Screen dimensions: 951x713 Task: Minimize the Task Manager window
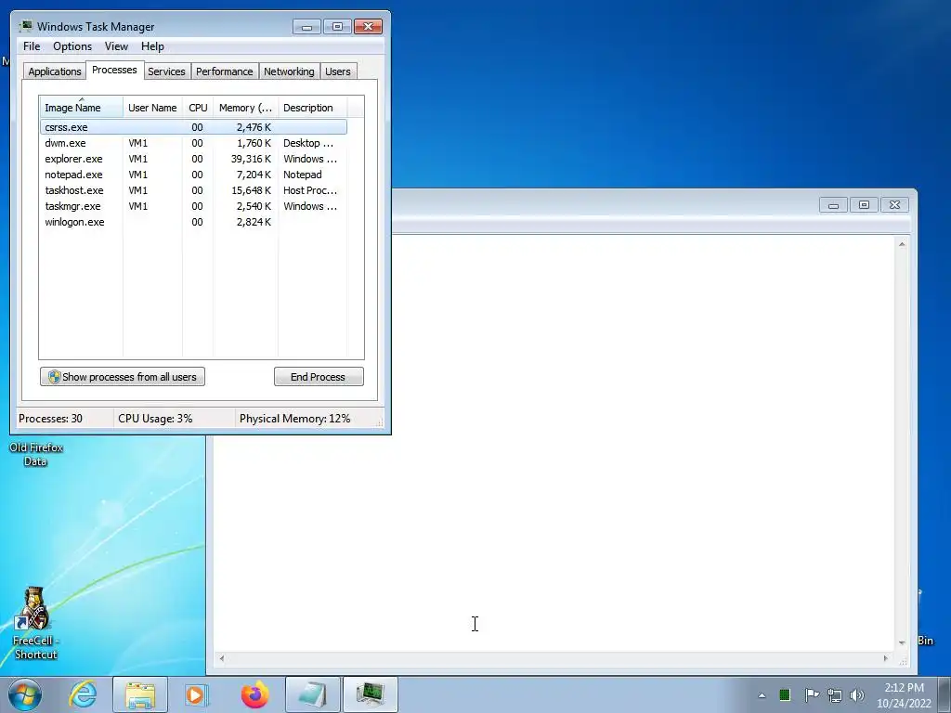(306, 27)
